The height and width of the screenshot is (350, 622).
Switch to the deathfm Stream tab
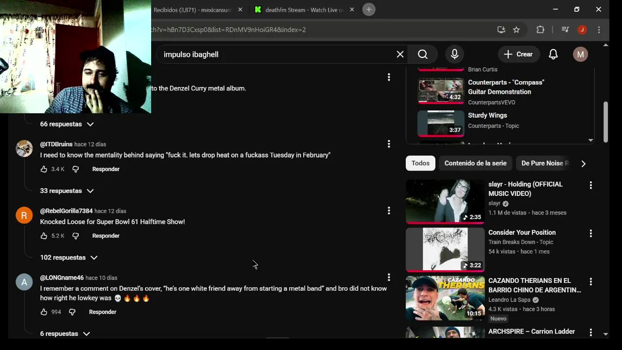pyautogui.click(x=304, y=10)
